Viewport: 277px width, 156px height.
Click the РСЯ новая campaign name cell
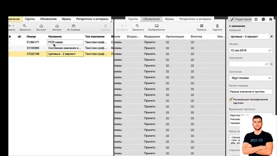tap(65, 42)
